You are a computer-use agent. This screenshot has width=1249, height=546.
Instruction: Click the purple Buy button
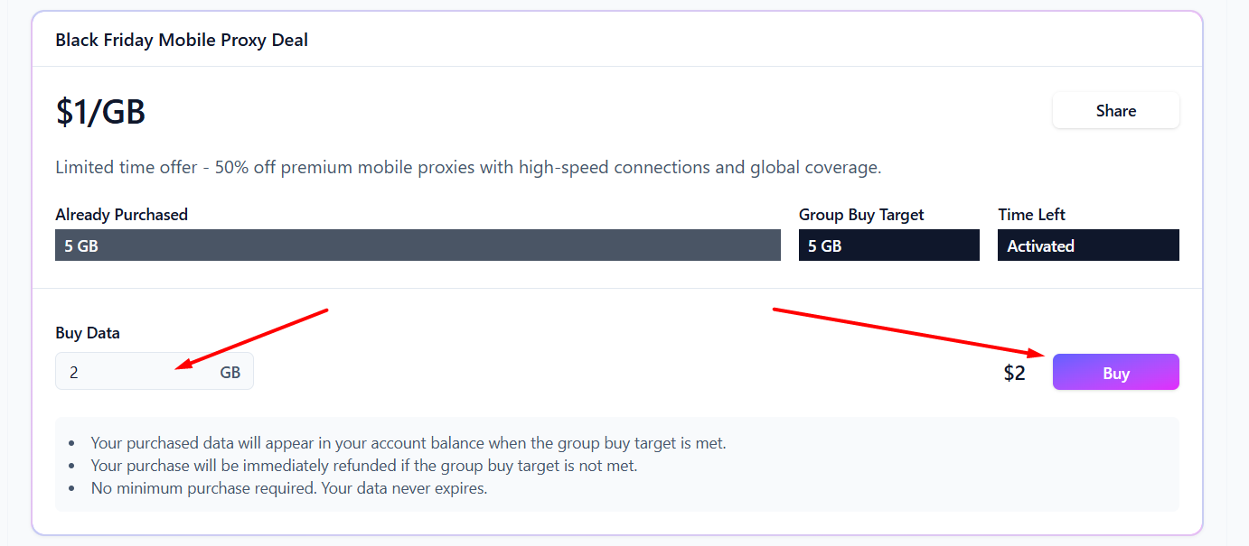click(1115, 373)
